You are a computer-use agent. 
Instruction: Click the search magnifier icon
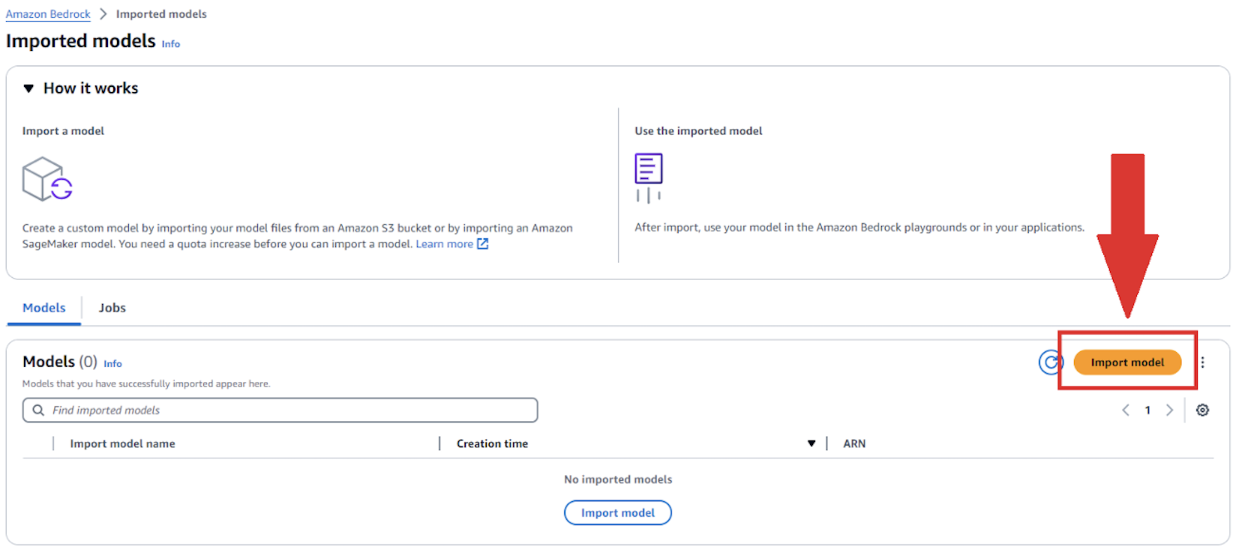pyautogui.click(x=38, y=410)
